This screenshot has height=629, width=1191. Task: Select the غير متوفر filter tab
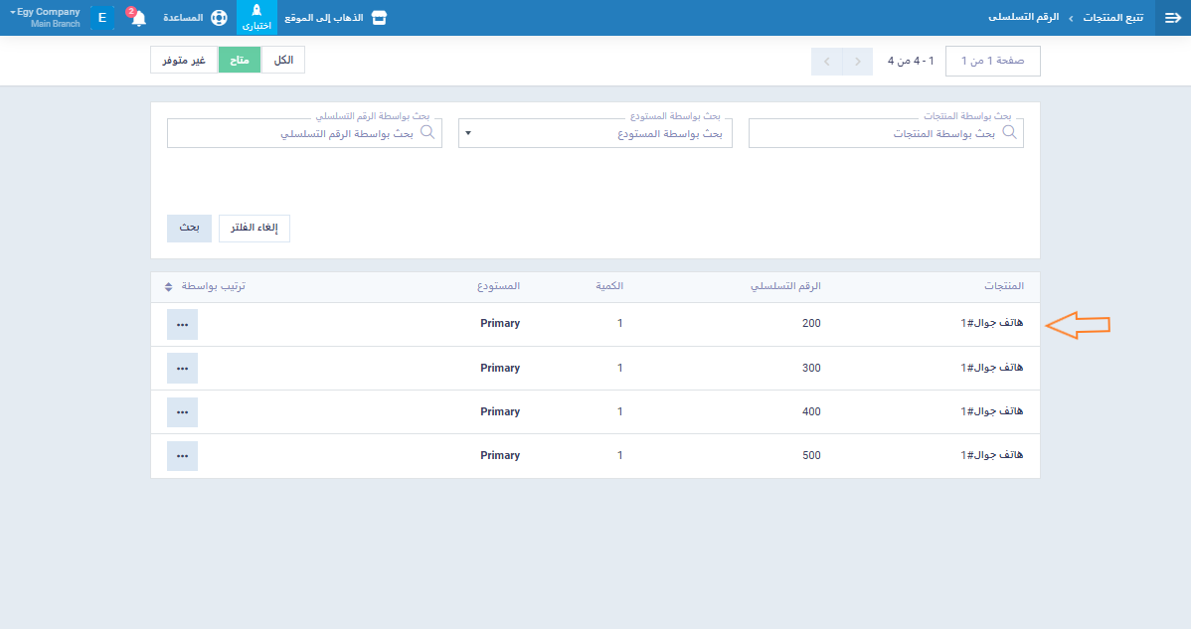pyautogui.click(x=184, y=61)
